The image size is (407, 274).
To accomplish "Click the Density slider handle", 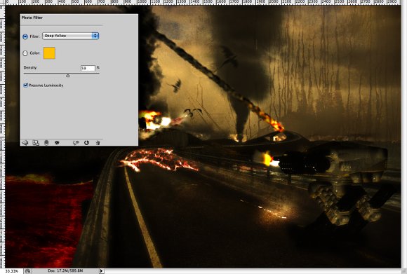I will tap(68, 76).
